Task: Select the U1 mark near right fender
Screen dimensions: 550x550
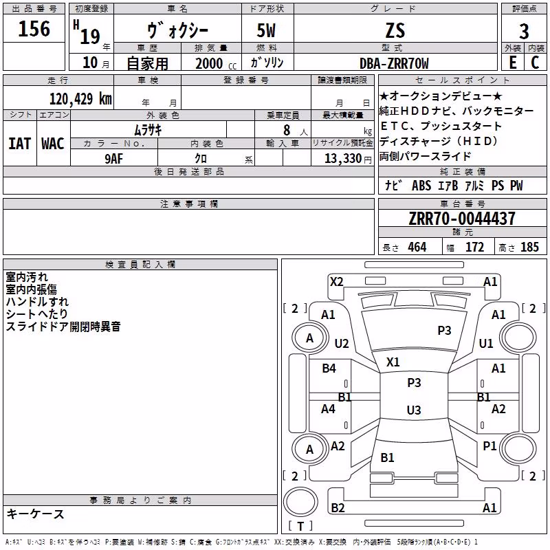Action: (486, 343)
